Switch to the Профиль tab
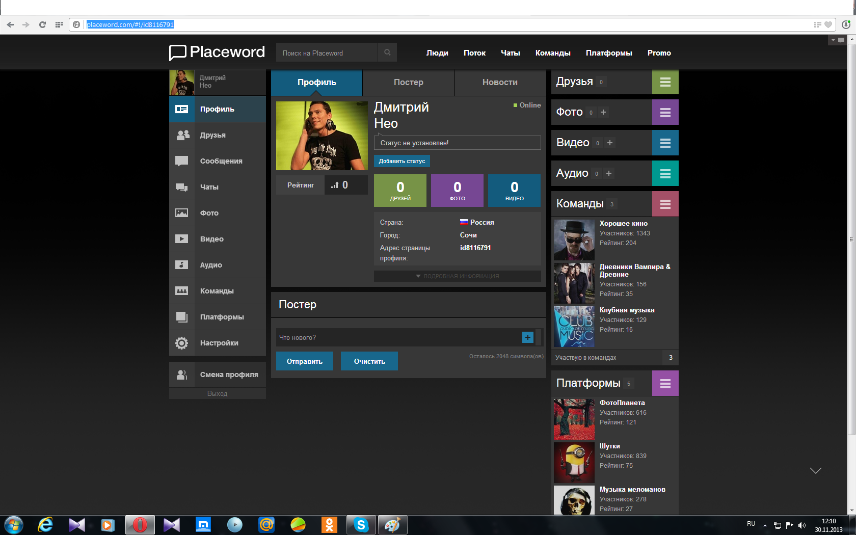 tap(317, 82)
